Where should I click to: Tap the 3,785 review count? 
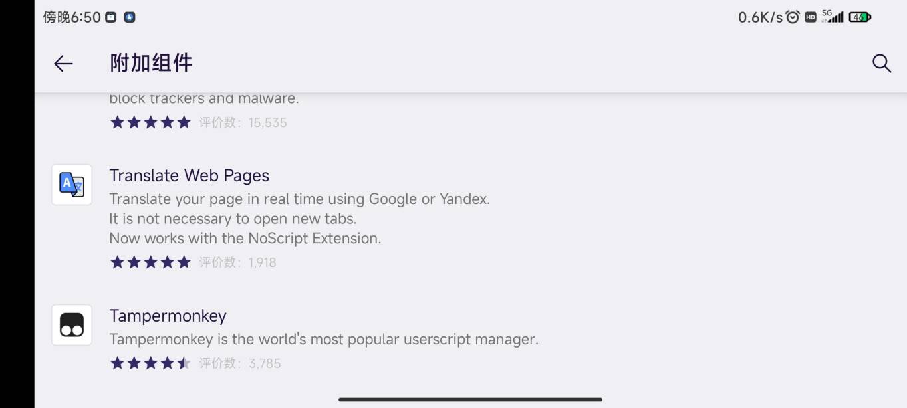point(265,363)
